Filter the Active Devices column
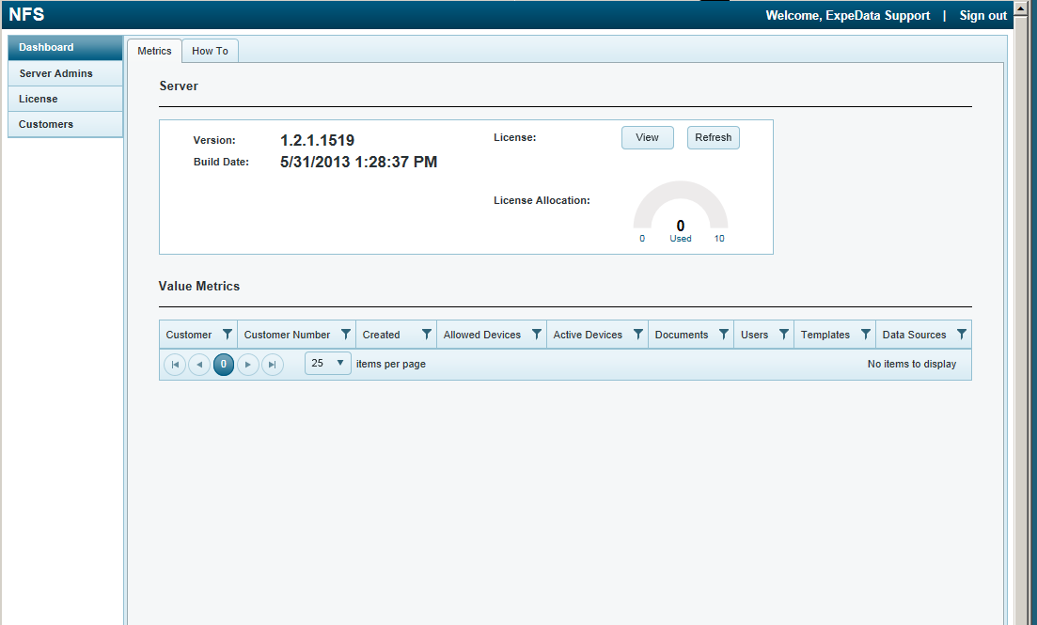The width and height of the screenshot is (1037, 625). (x=638, y=334)
